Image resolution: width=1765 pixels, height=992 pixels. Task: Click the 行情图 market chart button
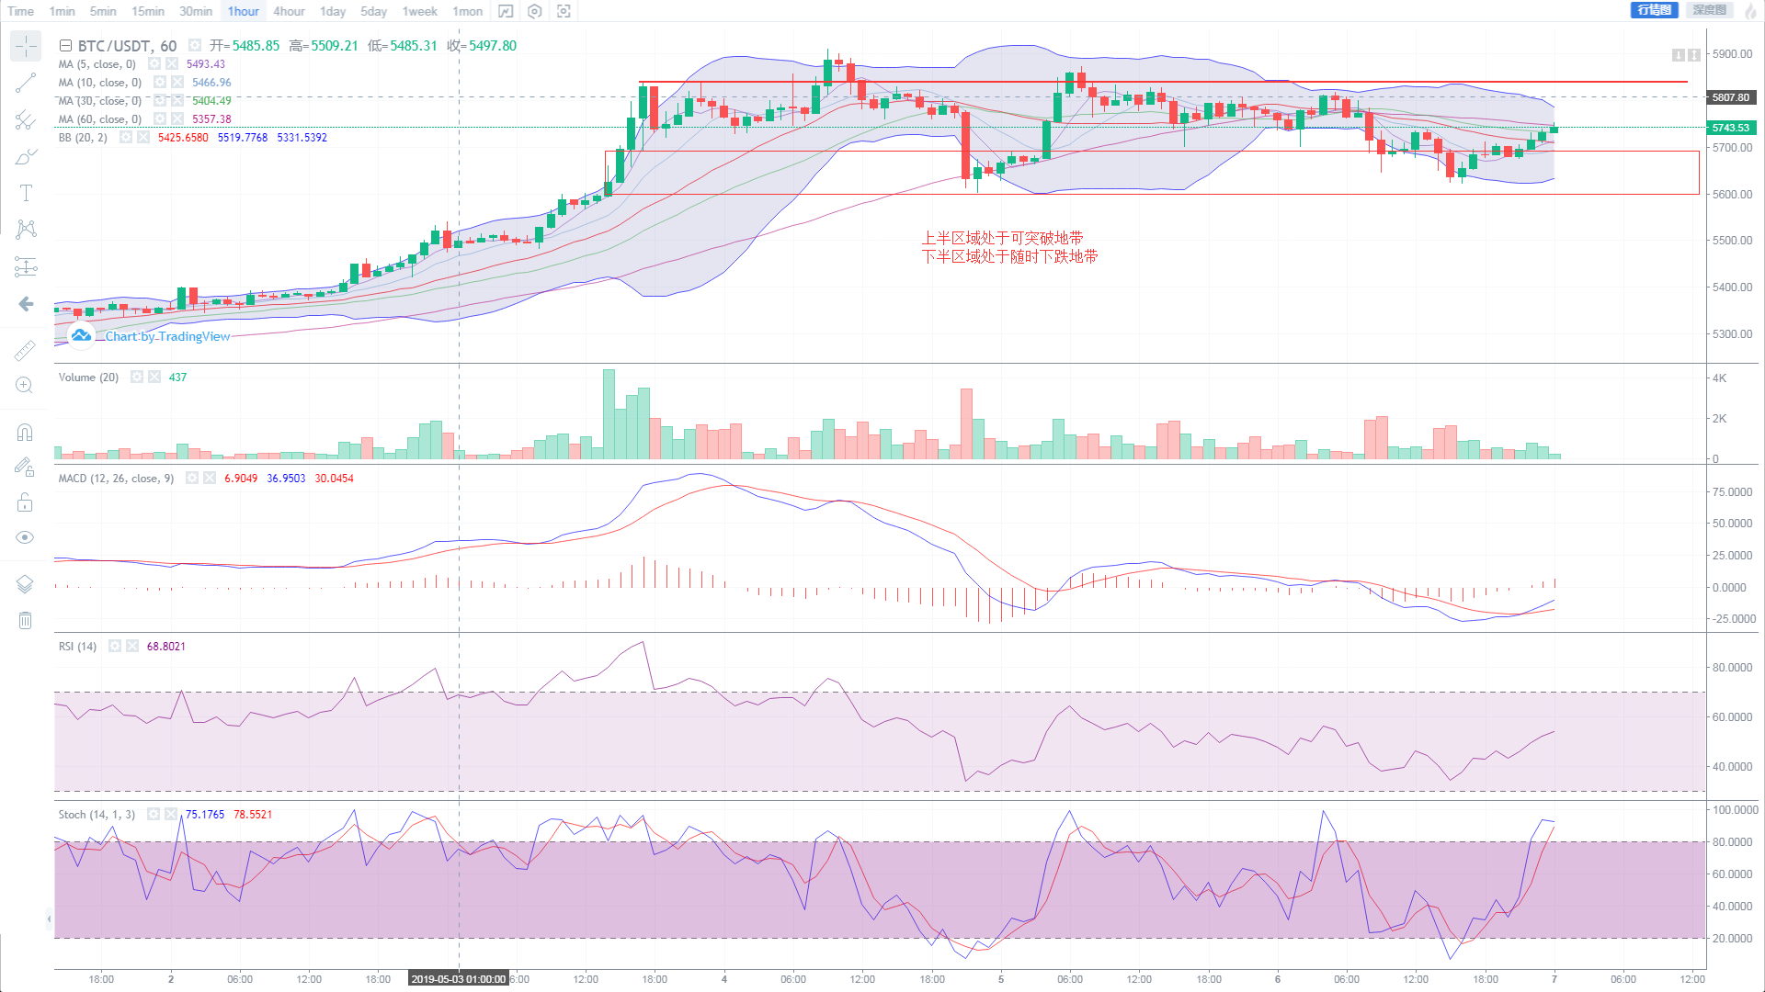pos(1655,10)
